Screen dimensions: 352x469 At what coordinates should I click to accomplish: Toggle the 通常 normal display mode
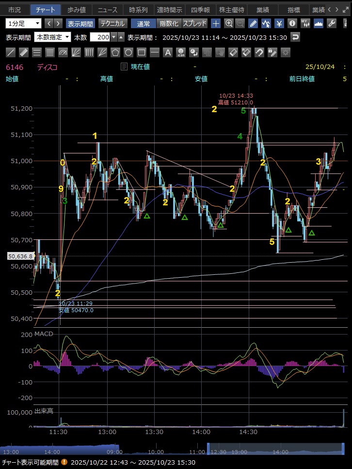144,23
